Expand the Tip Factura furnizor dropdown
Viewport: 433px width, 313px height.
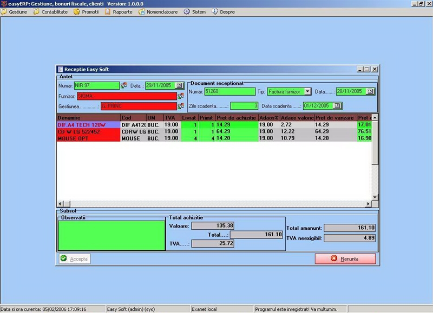(x=307, y=91)
